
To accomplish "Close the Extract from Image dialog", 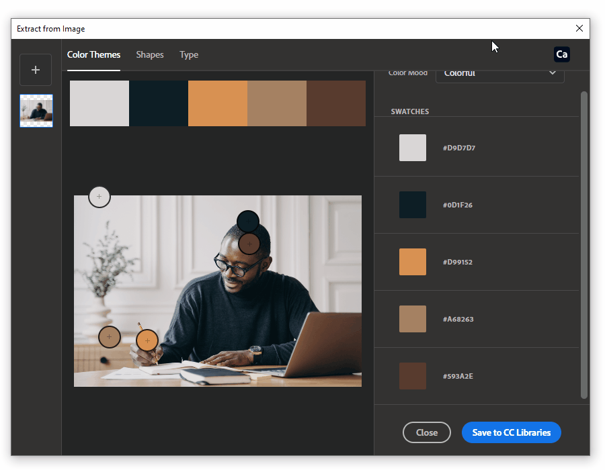I will 579,28.
